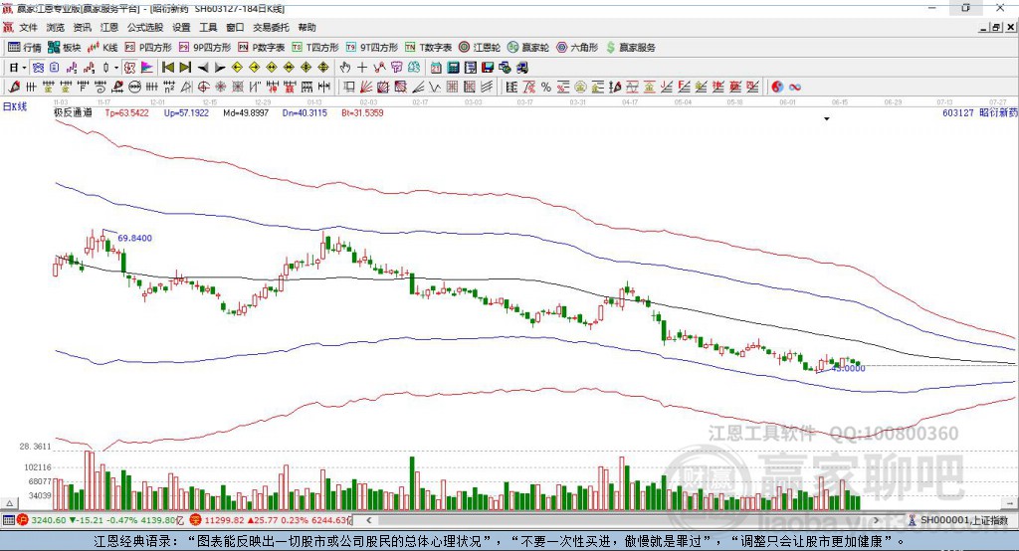Open the P四方形 tool
1019x551 pixels.
click(148, 48)
